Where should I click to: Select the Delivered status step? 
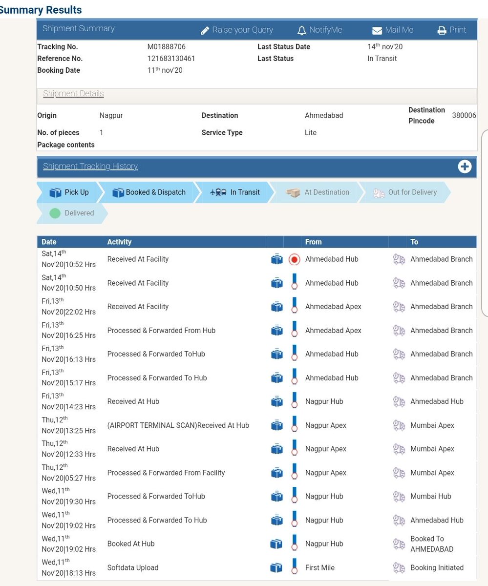click(71, 213)
